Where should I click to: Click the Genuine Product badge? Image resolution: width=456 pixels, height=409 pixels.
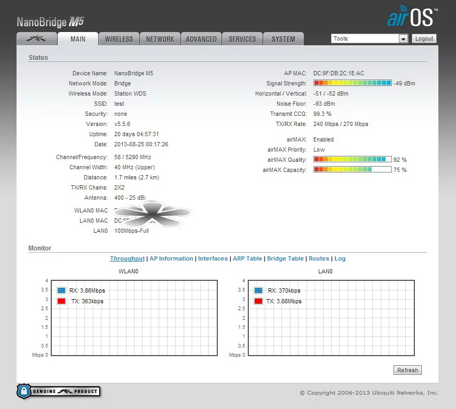pyautogui.click(x=59, y=391)
